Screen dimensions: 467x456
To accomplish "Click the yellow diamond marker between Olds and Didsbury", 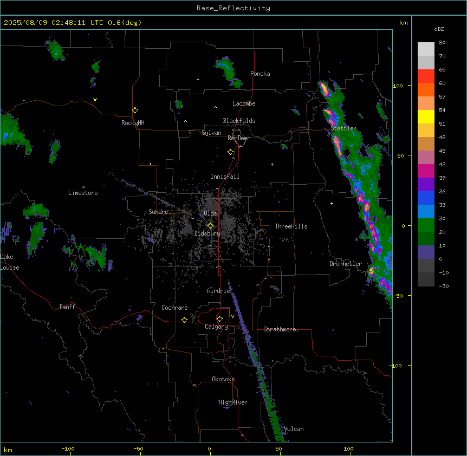I will 210,226.
